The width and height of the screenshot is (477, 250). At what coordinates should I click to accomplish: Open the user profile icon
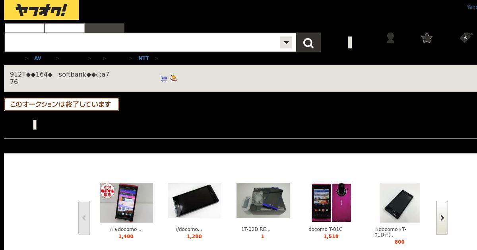pyautogui.click(x=390, y=38)
